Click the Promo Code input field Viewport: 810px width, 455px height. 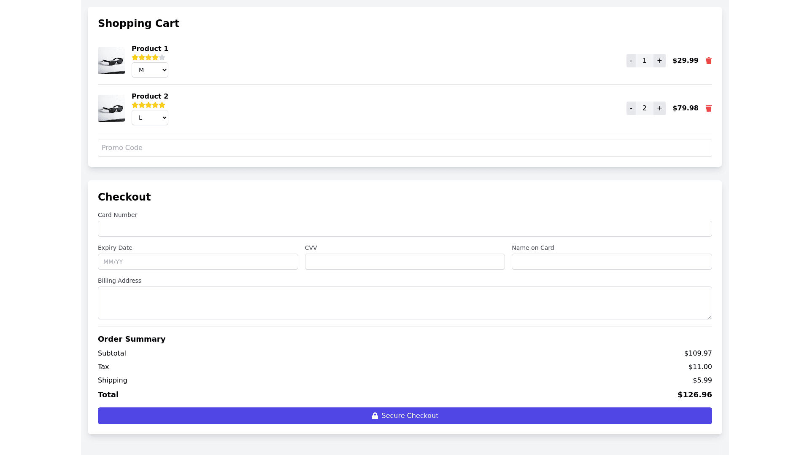[x=405, y=148]
